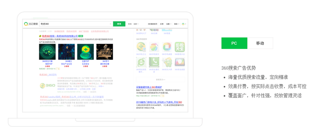Click the 360集团官网 suggestion link

click(x=59, y=31)
